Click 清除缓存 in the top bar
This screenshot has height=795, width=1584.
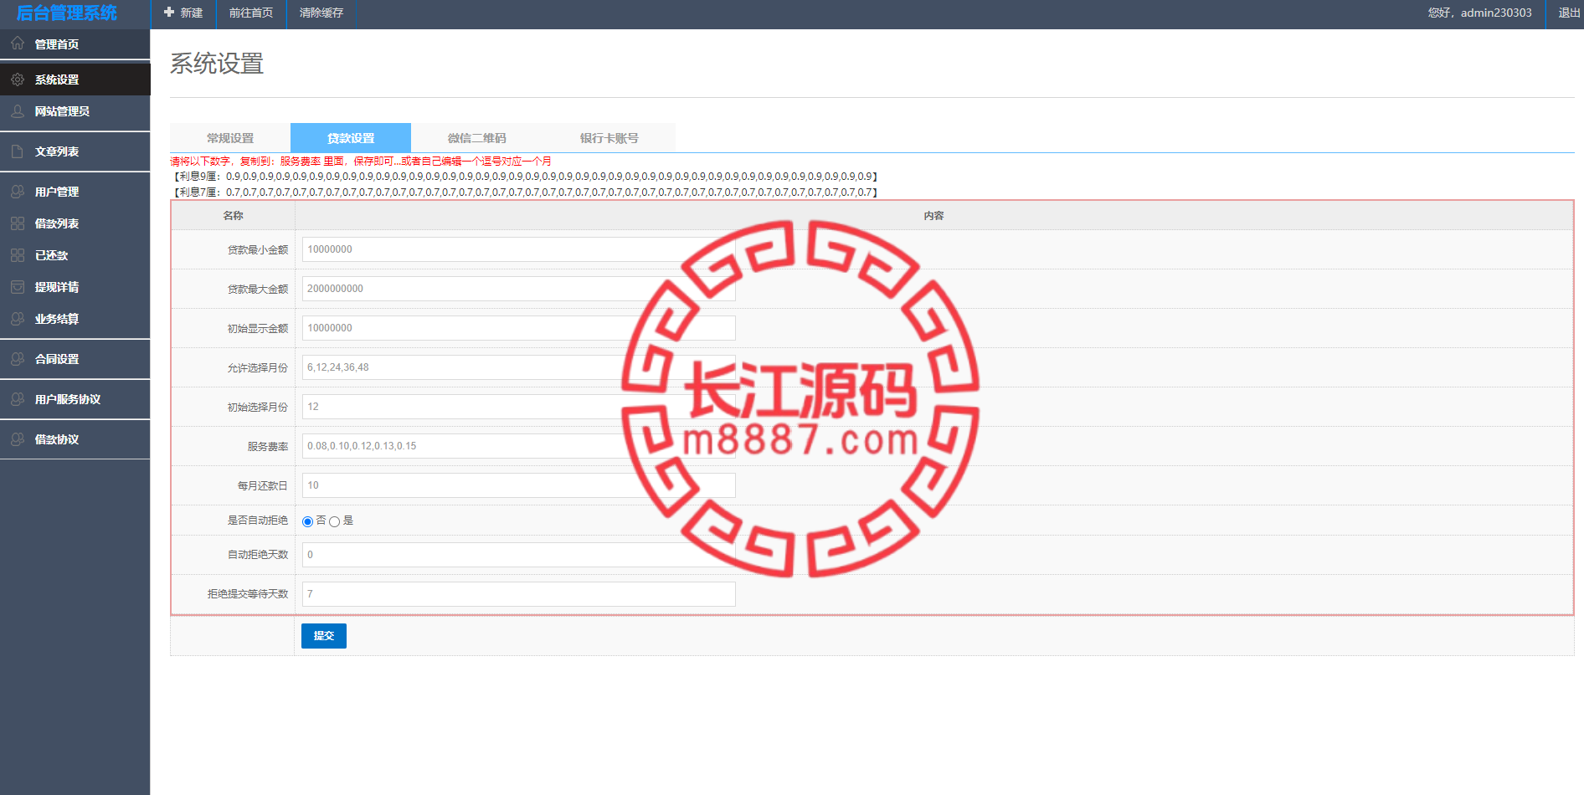click(321, 13)
